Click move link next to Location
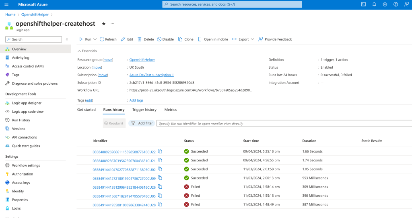The width and height of the screenshot is (412, 218). [x=97, y=67]
